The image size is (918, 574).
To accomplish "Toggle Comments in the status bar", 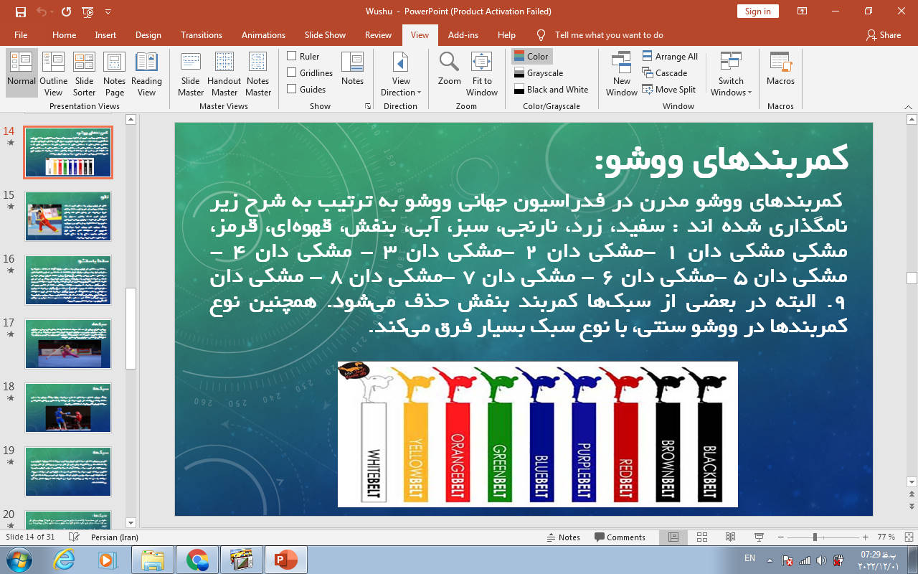I will [620, 537].
